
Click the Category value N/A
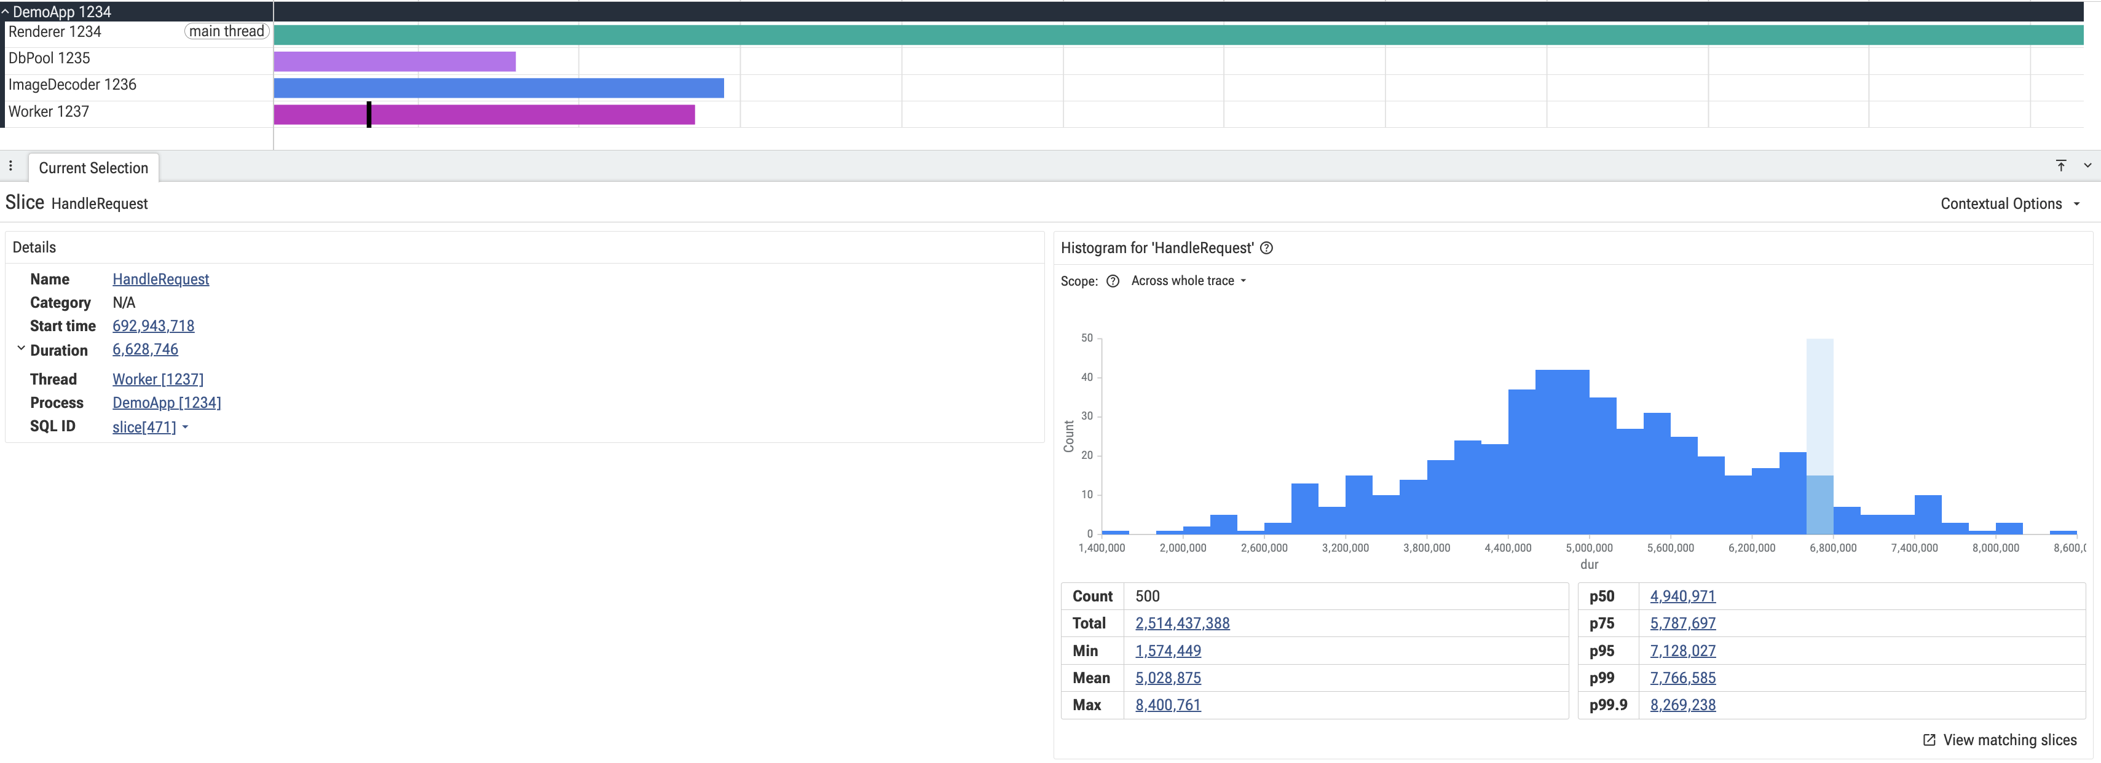[x=124, y=303]
